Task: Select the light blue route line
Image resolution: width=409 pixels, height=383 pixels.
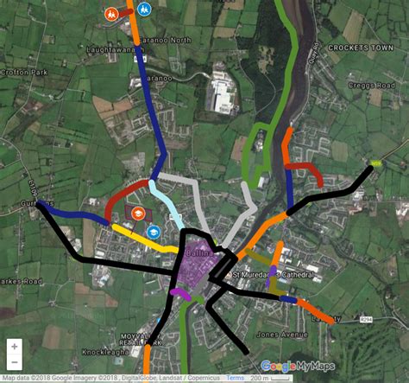Action: pyautogui.click(x=166, y=202)
